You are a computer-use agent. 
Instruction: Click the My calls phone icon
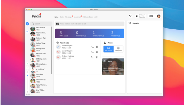coord(130,23)
